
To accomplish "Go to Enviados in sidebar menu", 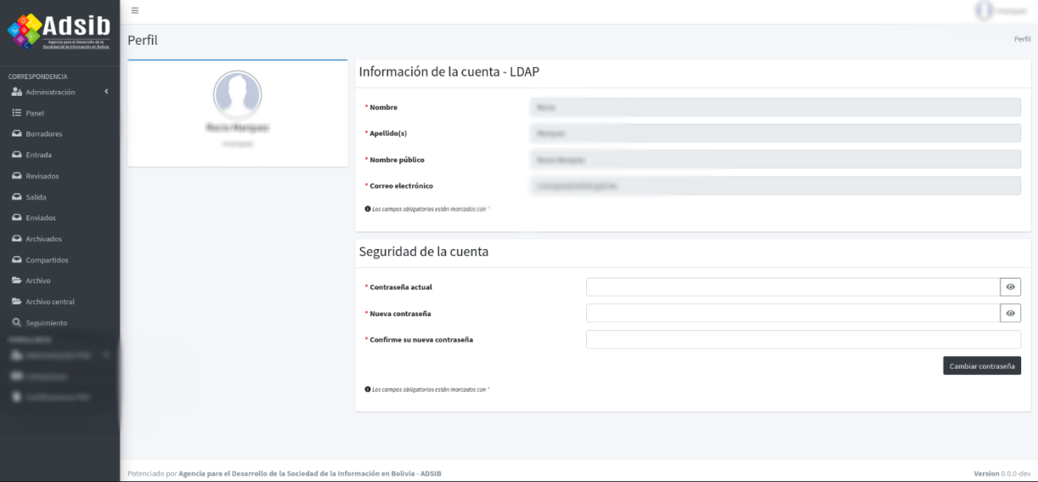I will 41,218.
